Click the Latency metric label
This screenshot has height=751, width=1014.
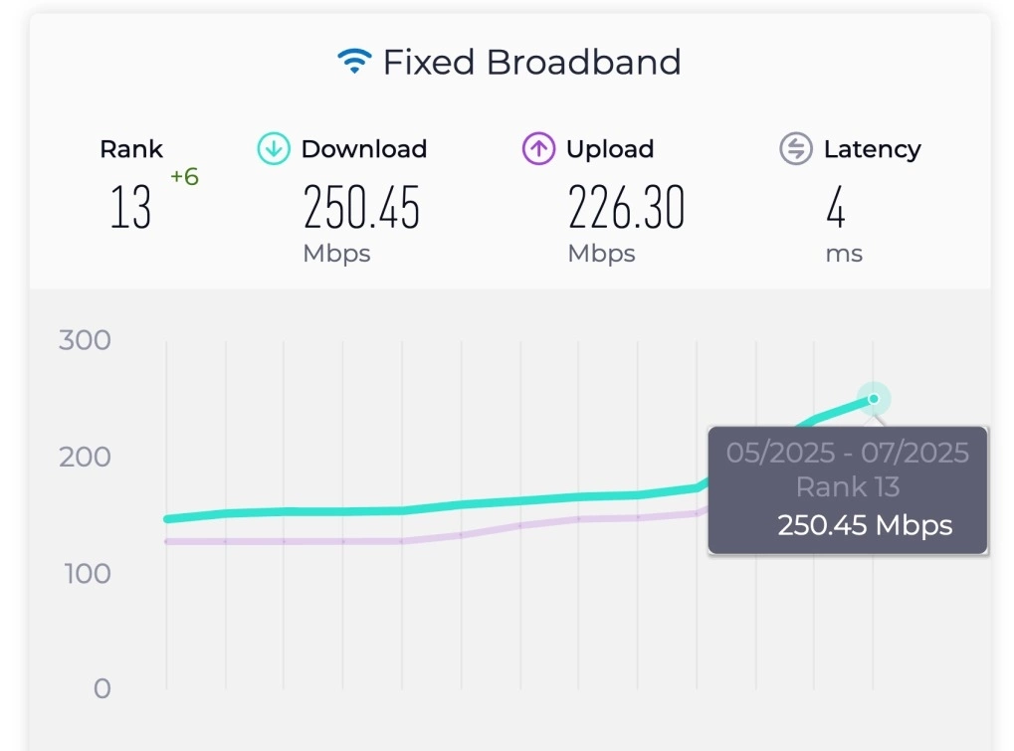pos(872,149)
